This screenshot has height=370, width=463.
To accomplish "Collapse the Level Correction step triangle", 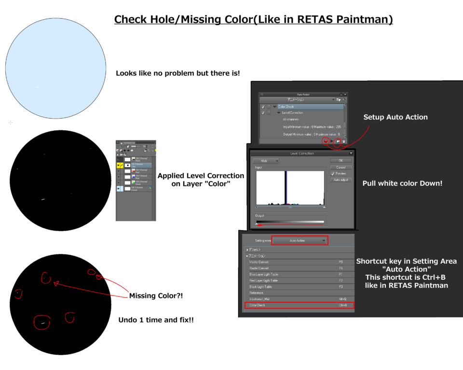I will point(278,112).
